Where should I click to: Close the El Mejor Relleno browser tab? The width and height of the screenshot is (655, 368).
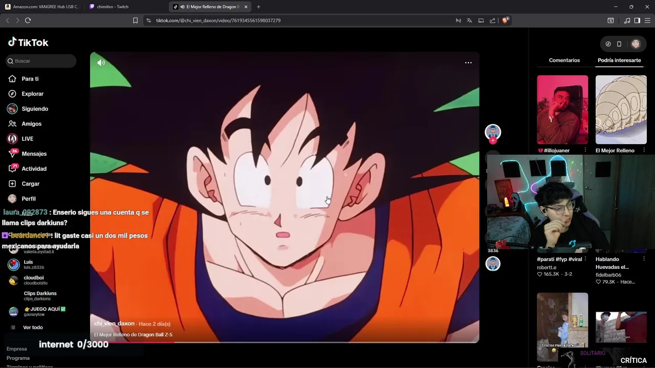(x=246, y=7)
